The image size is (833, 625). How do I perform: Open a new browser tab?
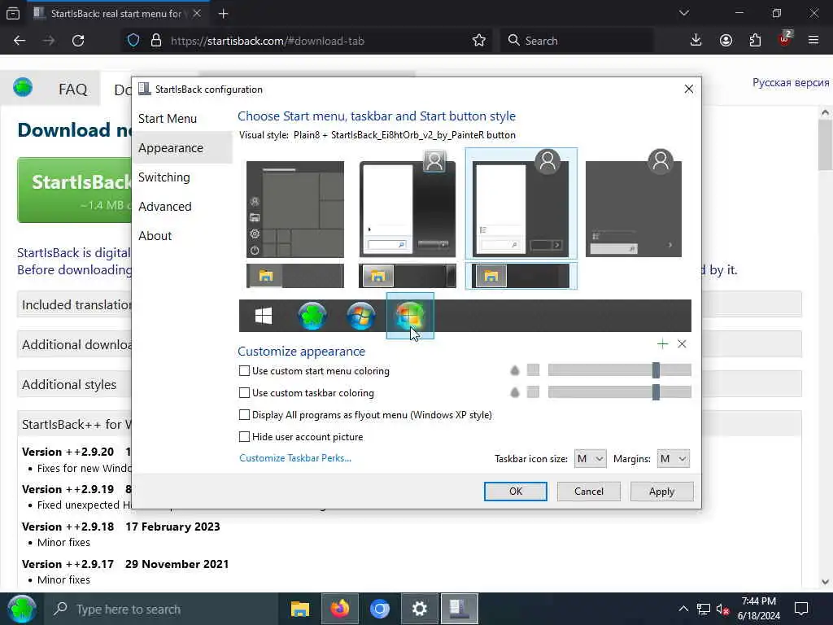223,14
